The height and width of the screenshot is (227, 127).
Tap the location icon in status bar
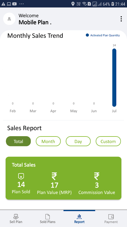73,4
